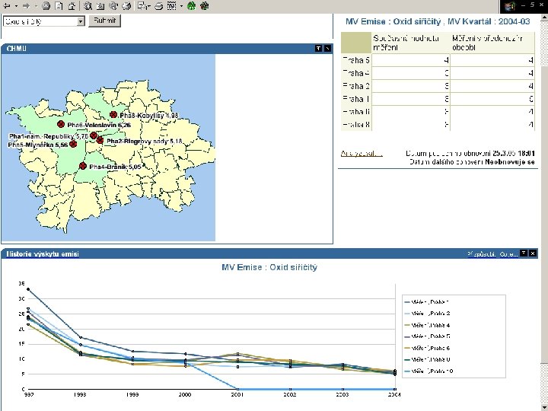The height and width of the screenshot is (411, 548).
Task: Click the Přizpůsobit link in chart header
Action: point(481,254)
